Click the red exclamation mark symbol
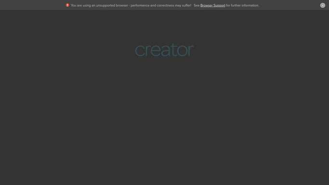Image resolution: width=329 pixels, height=185 pixels. 67,5
